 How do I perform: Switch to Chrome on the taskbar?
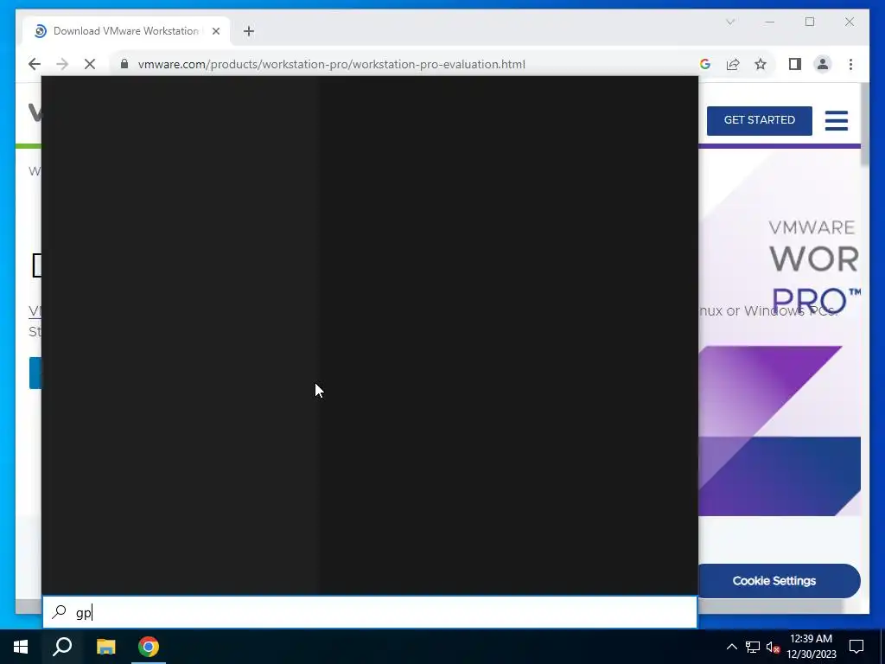pos(149,647)
